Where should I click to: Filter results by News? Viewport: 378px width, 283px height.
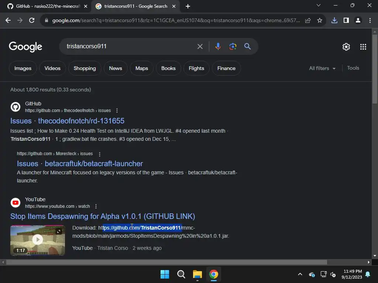(x=116, y=68)
